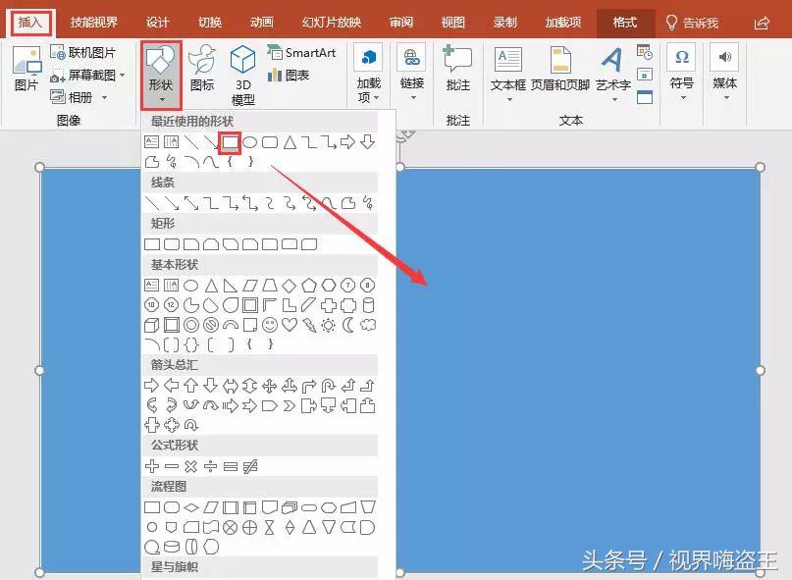Pick Up Arrow in 箭头总汇

(x=191, y=386)
